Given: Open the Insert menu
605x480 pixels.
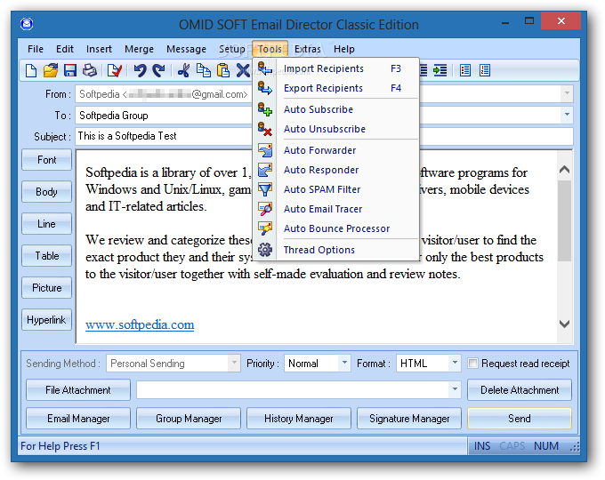Looking at the screenshot, I should coord(99,49).
